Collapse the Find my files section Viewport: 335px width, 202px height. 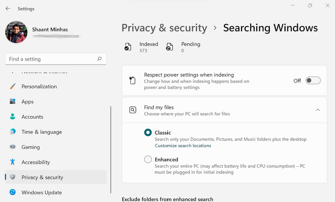[318, 110]
